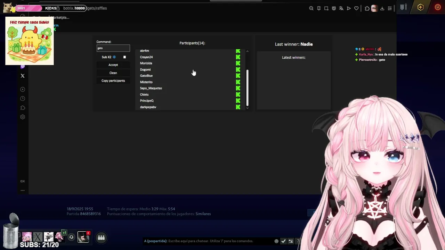Click the participants list scroll up arrow

tap(248, 51)
